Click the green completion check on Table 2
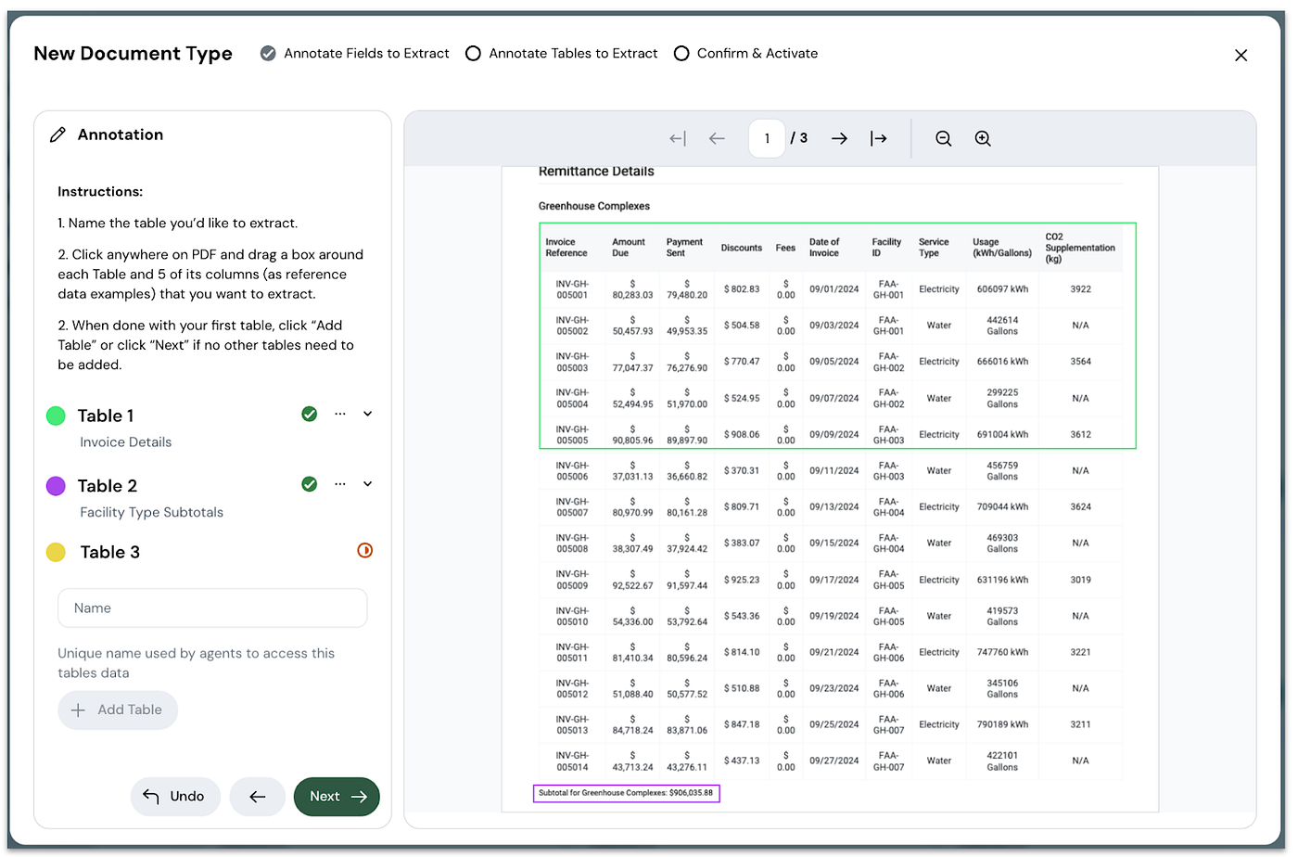Viewport: 1298px width, 857px height. click(309, 483)
